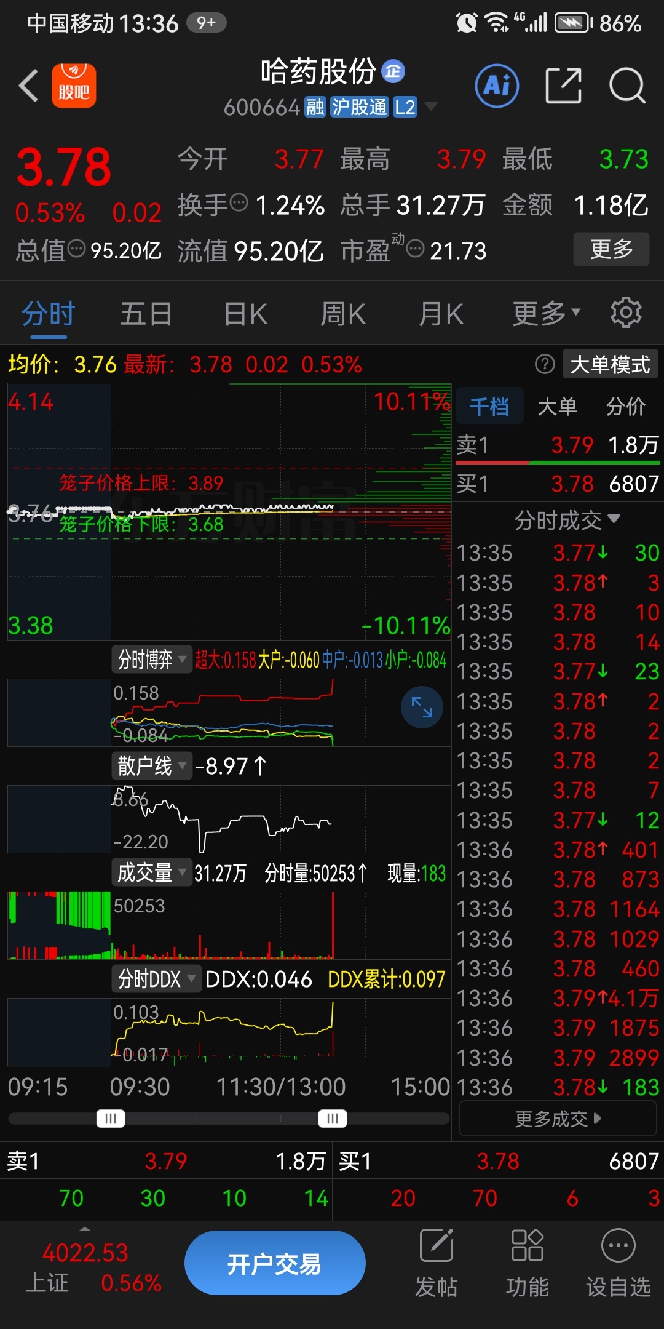Open the 散户线 indicator dropdown
The image size is (664, 1329).
[152, 766]
